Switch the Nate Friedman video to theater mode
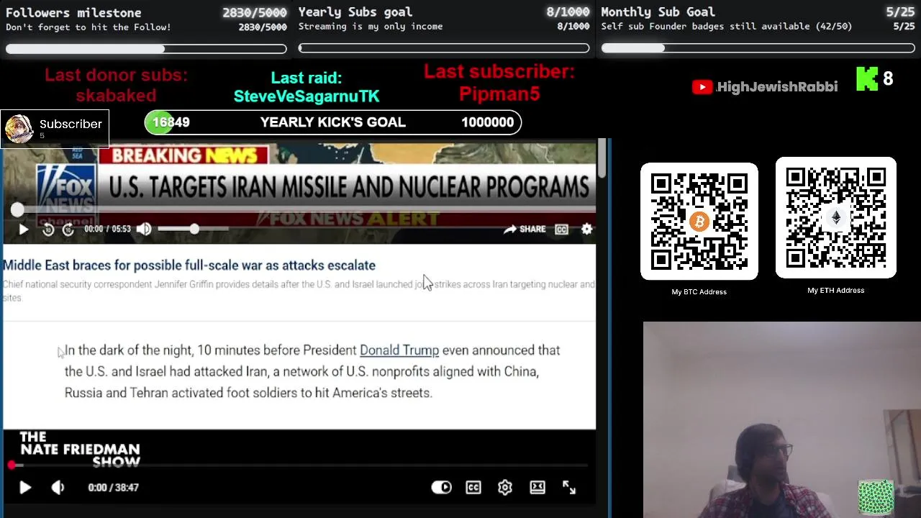 pos(537,487)
